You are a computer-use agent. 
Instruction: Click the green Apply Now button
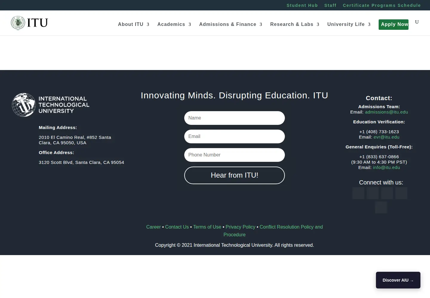[394, 24]
